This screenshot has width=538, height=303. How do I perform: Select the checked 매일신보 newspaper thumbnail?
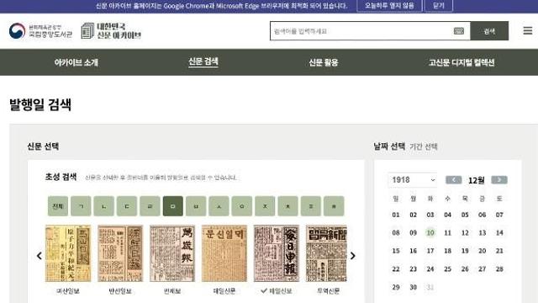277,253
